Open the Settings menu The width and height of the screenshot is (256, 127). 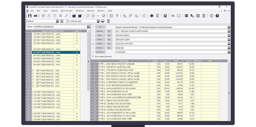[x=90, y=11]
